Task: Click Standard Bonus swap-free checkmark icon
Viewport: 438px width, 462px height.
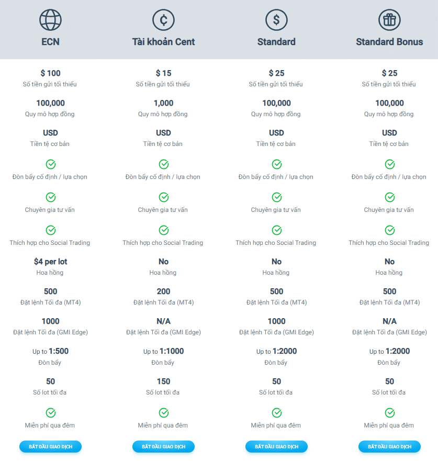Action: [390, 413]
